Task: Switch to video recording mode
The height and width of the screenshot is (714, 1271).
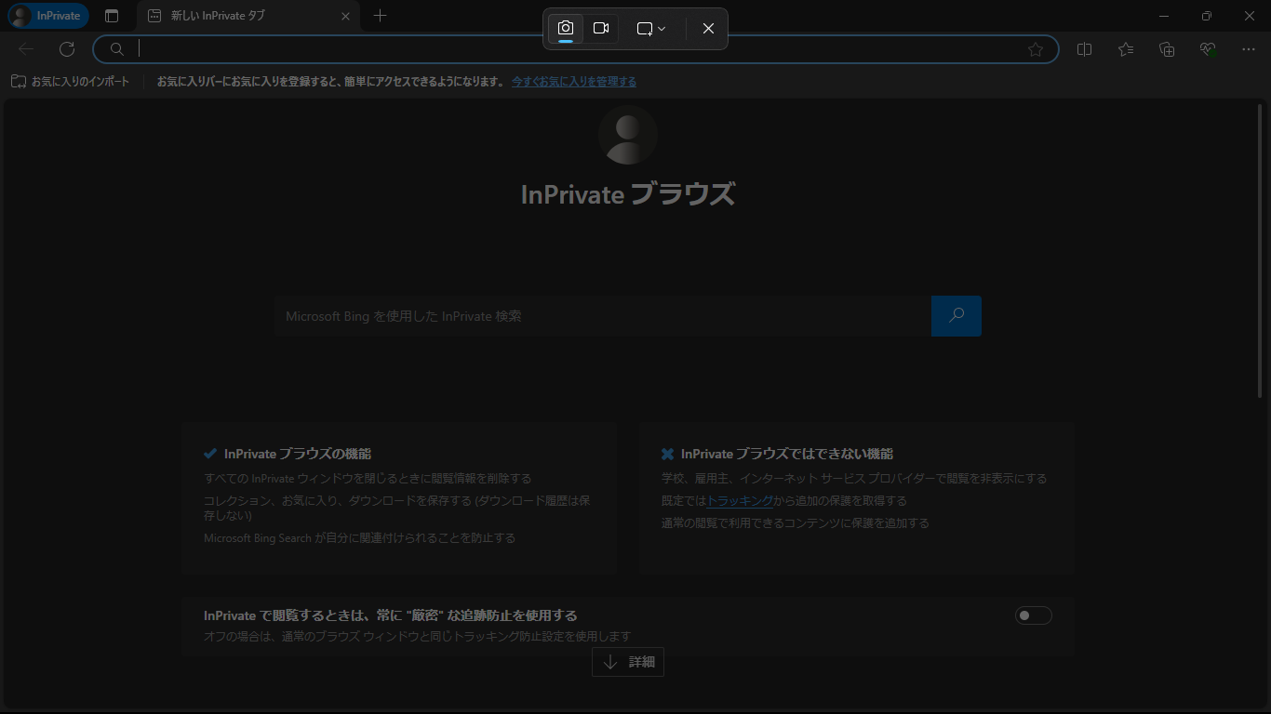Action: click(x=601, y=29)
